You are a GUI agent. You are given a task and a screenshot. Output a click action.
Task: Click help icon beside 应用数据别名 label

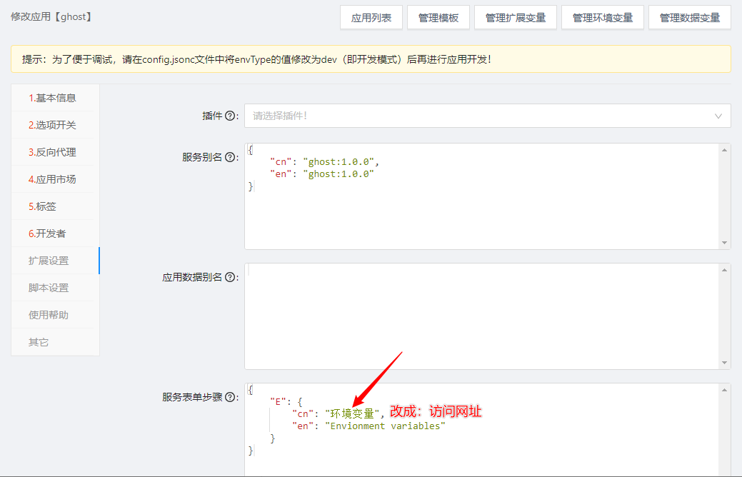click(230, 277)
